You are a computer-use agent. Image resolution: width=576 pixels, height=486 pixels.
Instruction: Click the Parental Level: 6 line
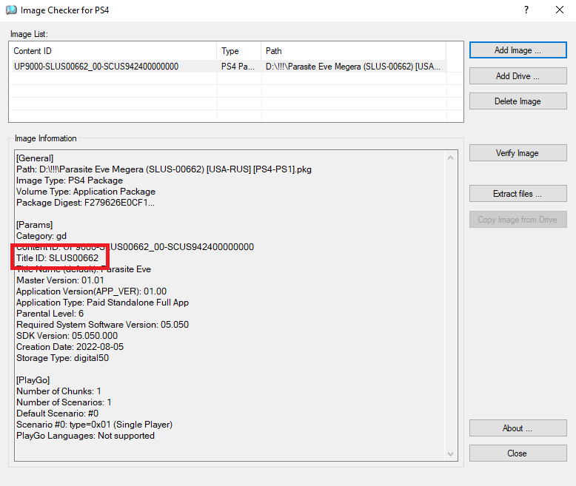pos(50,314)
